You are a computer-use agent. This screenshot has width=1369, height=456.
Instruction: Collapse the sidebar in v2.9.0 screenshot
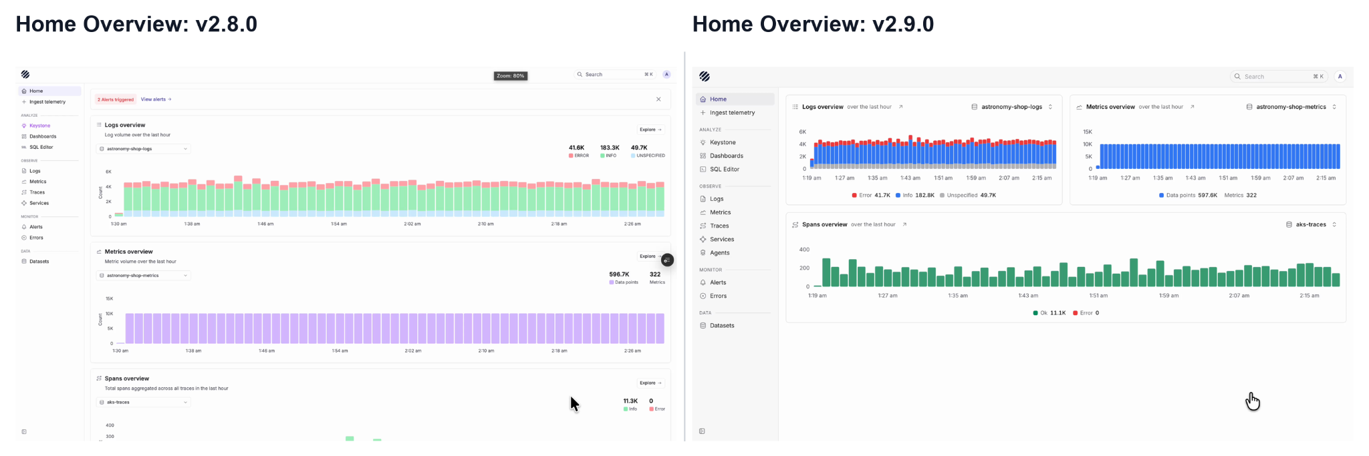pos(702,431)
